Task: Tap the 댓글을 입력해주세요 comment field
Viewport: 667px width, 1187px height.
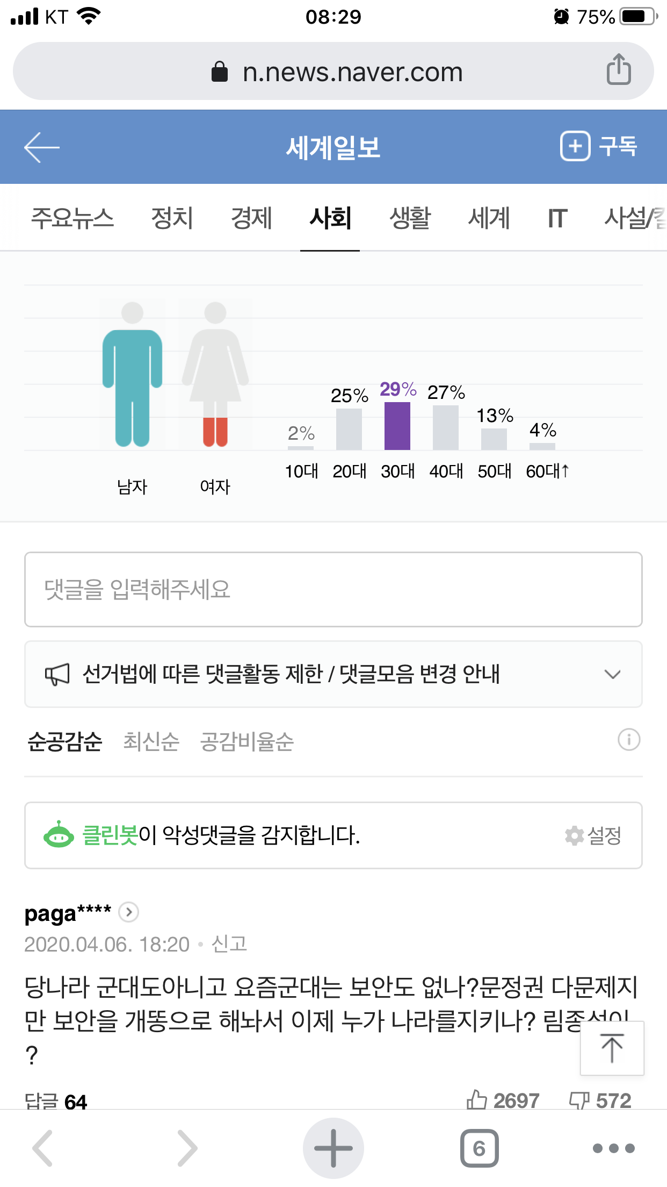Action: point(333,589)
